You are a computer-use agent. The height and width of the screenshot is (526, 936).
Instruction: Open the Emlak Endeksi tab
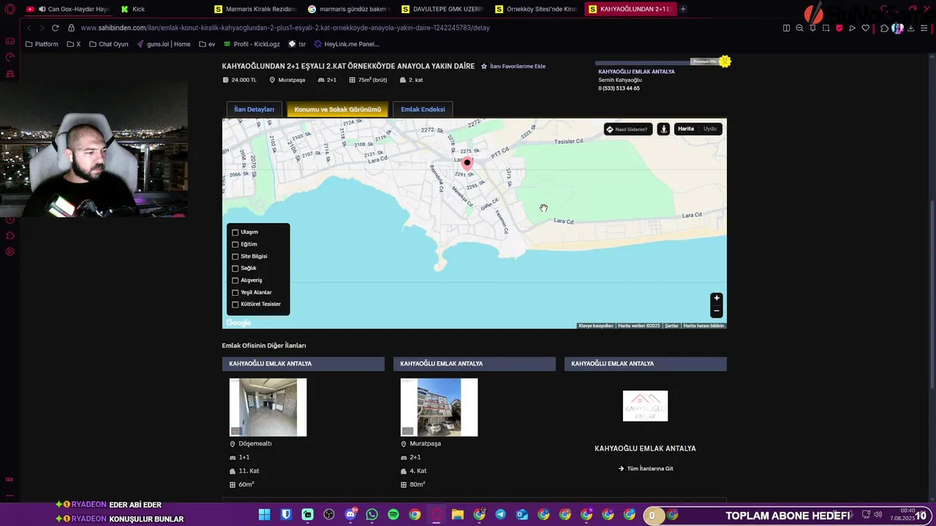point(423,110)
